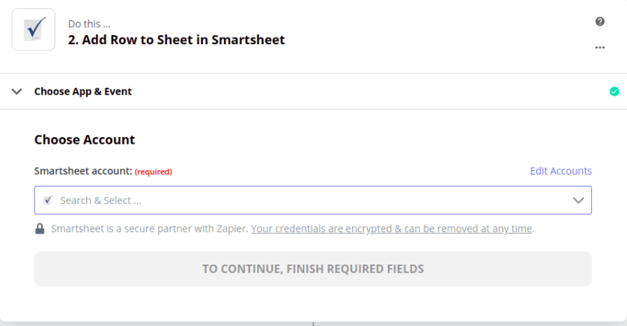Open the help question mark icon
Image resolution: width=627 pixels, height=326 pixels.
(600, 22)
